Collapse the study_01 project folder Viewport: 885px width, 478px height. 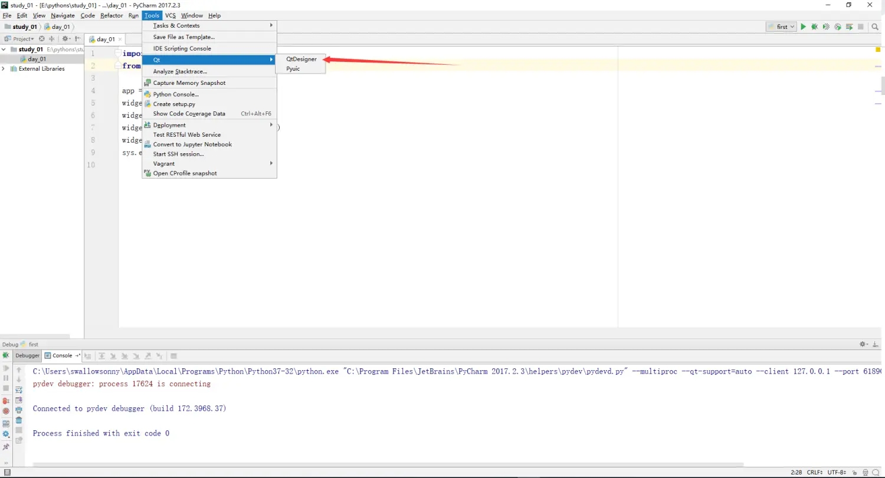click(x=4, y=50)
